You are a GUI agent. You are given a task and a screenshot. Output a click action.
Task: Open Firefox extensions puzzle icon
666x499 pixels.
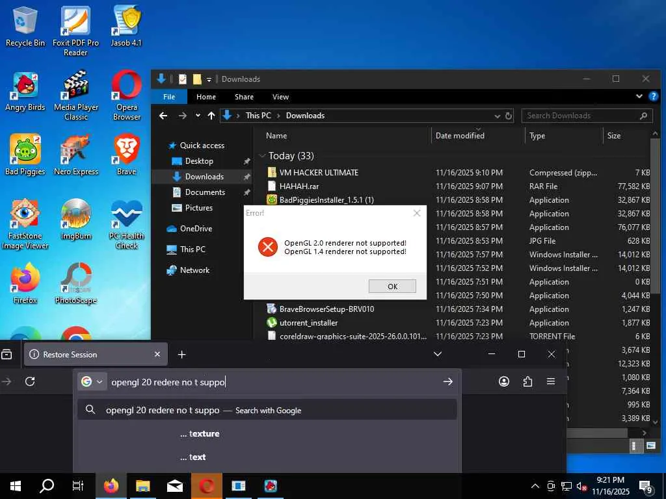point(527,381)
